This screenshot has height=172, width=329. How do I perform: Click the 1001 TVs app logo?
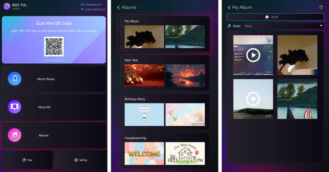pos(7,6)
